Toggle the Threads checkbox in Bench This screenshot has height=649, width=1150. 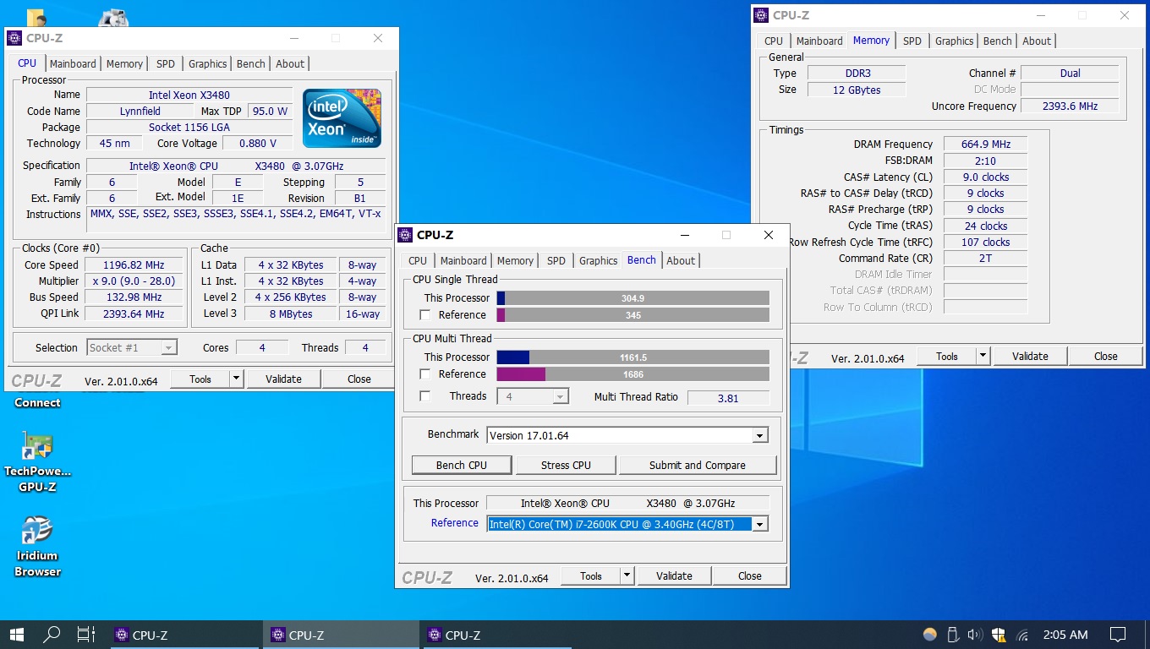point(425,396)
